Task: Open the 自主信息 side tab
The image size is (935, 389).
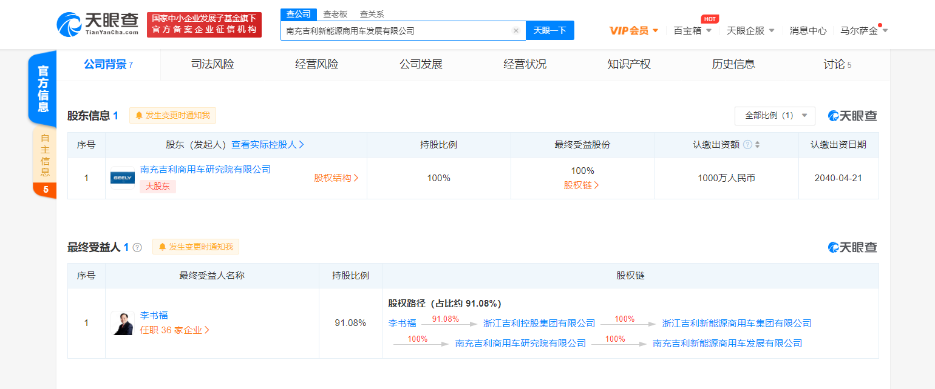Action: click(x=45, y=155)
